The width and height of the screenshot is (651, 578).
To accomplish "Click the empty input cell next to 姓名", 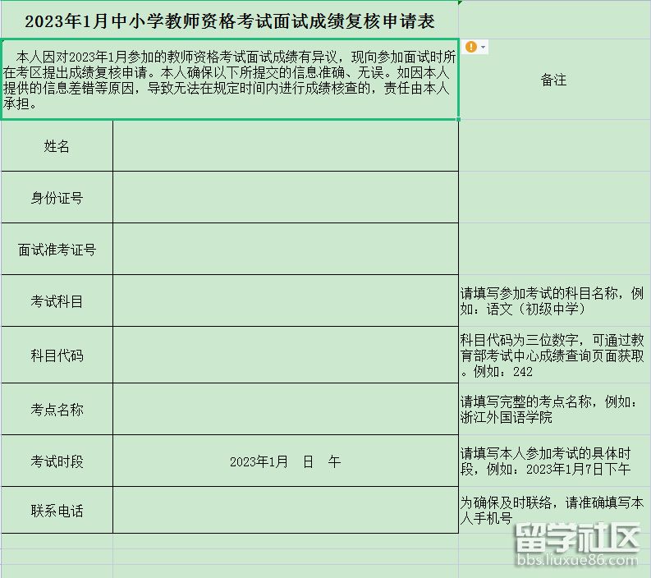I will [285, 146].
